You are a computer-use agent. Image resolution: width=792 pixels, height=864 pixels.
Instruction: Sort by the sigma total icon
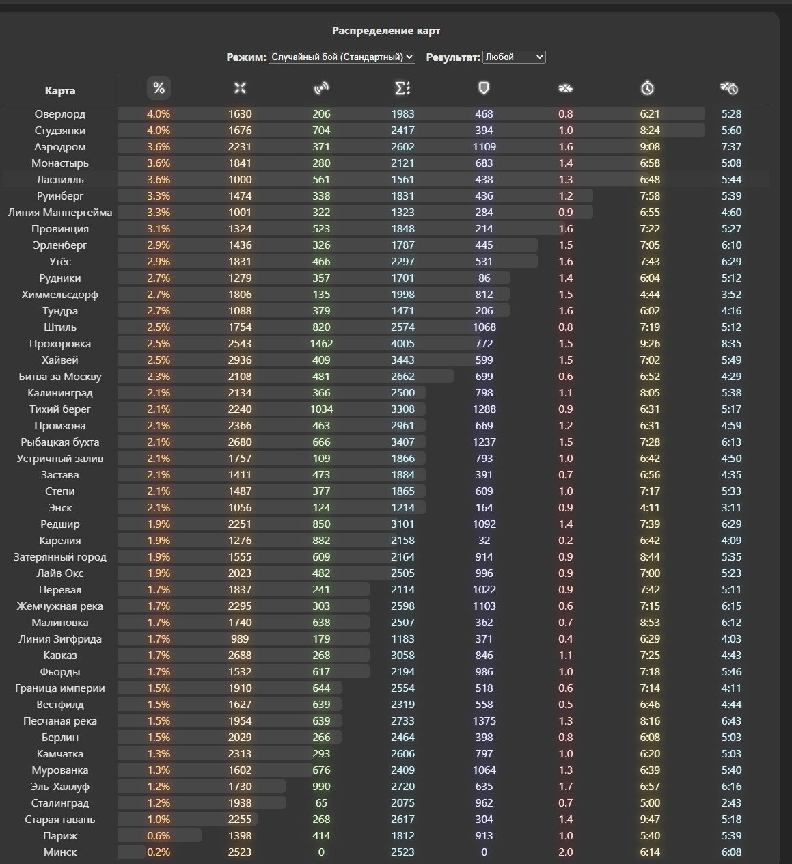402,87
